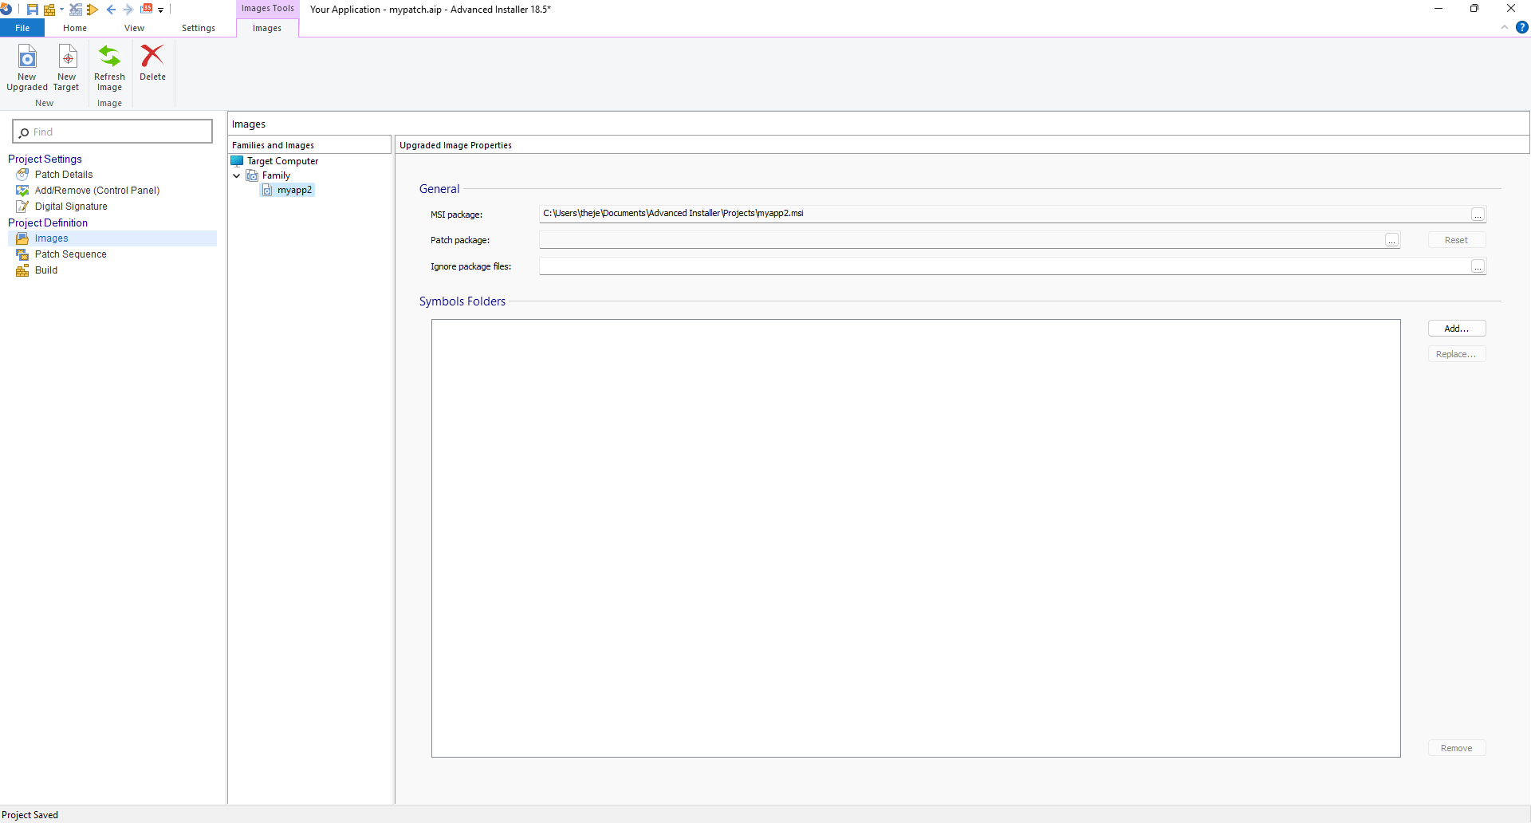The width and height of the screenshot is (1531, 823).
Task: Switch to the Home ribbon tab
Action: (x=75, y=28)
